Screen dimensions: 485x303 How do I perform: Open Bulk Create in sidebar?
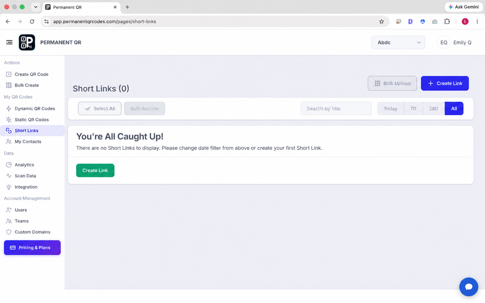tap(27, 85)
